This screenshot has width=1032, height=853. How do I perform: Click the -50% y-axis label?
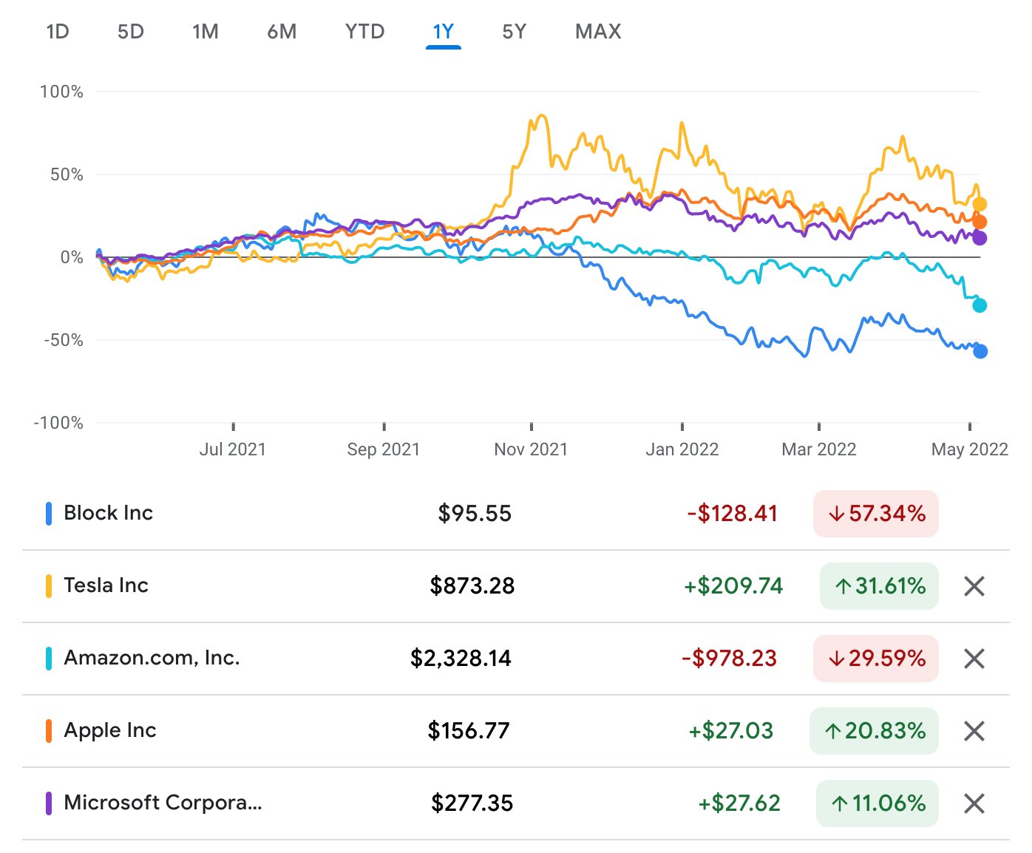click(x=64, y=340)
